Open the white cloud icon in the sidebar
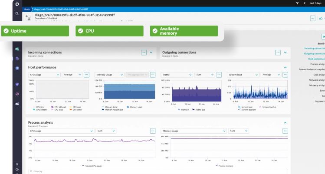The height and width of the screenshot is (174, 325). point(17,103)
